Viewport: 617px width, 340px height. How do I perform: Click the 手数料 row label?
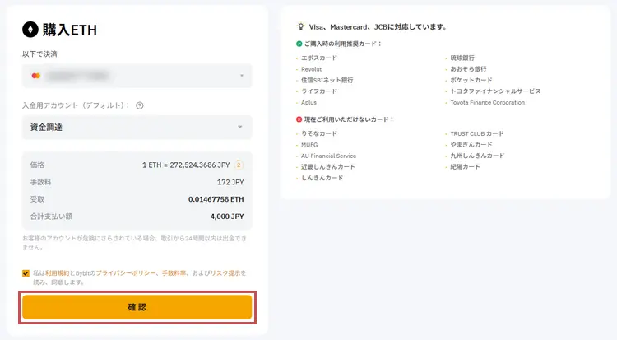click(41, 182)
